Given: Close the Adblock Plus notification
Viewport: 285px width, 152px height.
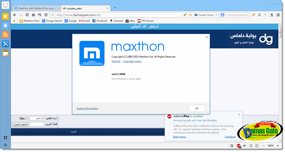Looking at the screenshot, I should (239, 114).
